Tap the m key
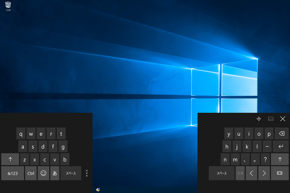Viewport: 290px width, 193px height. 235,159
